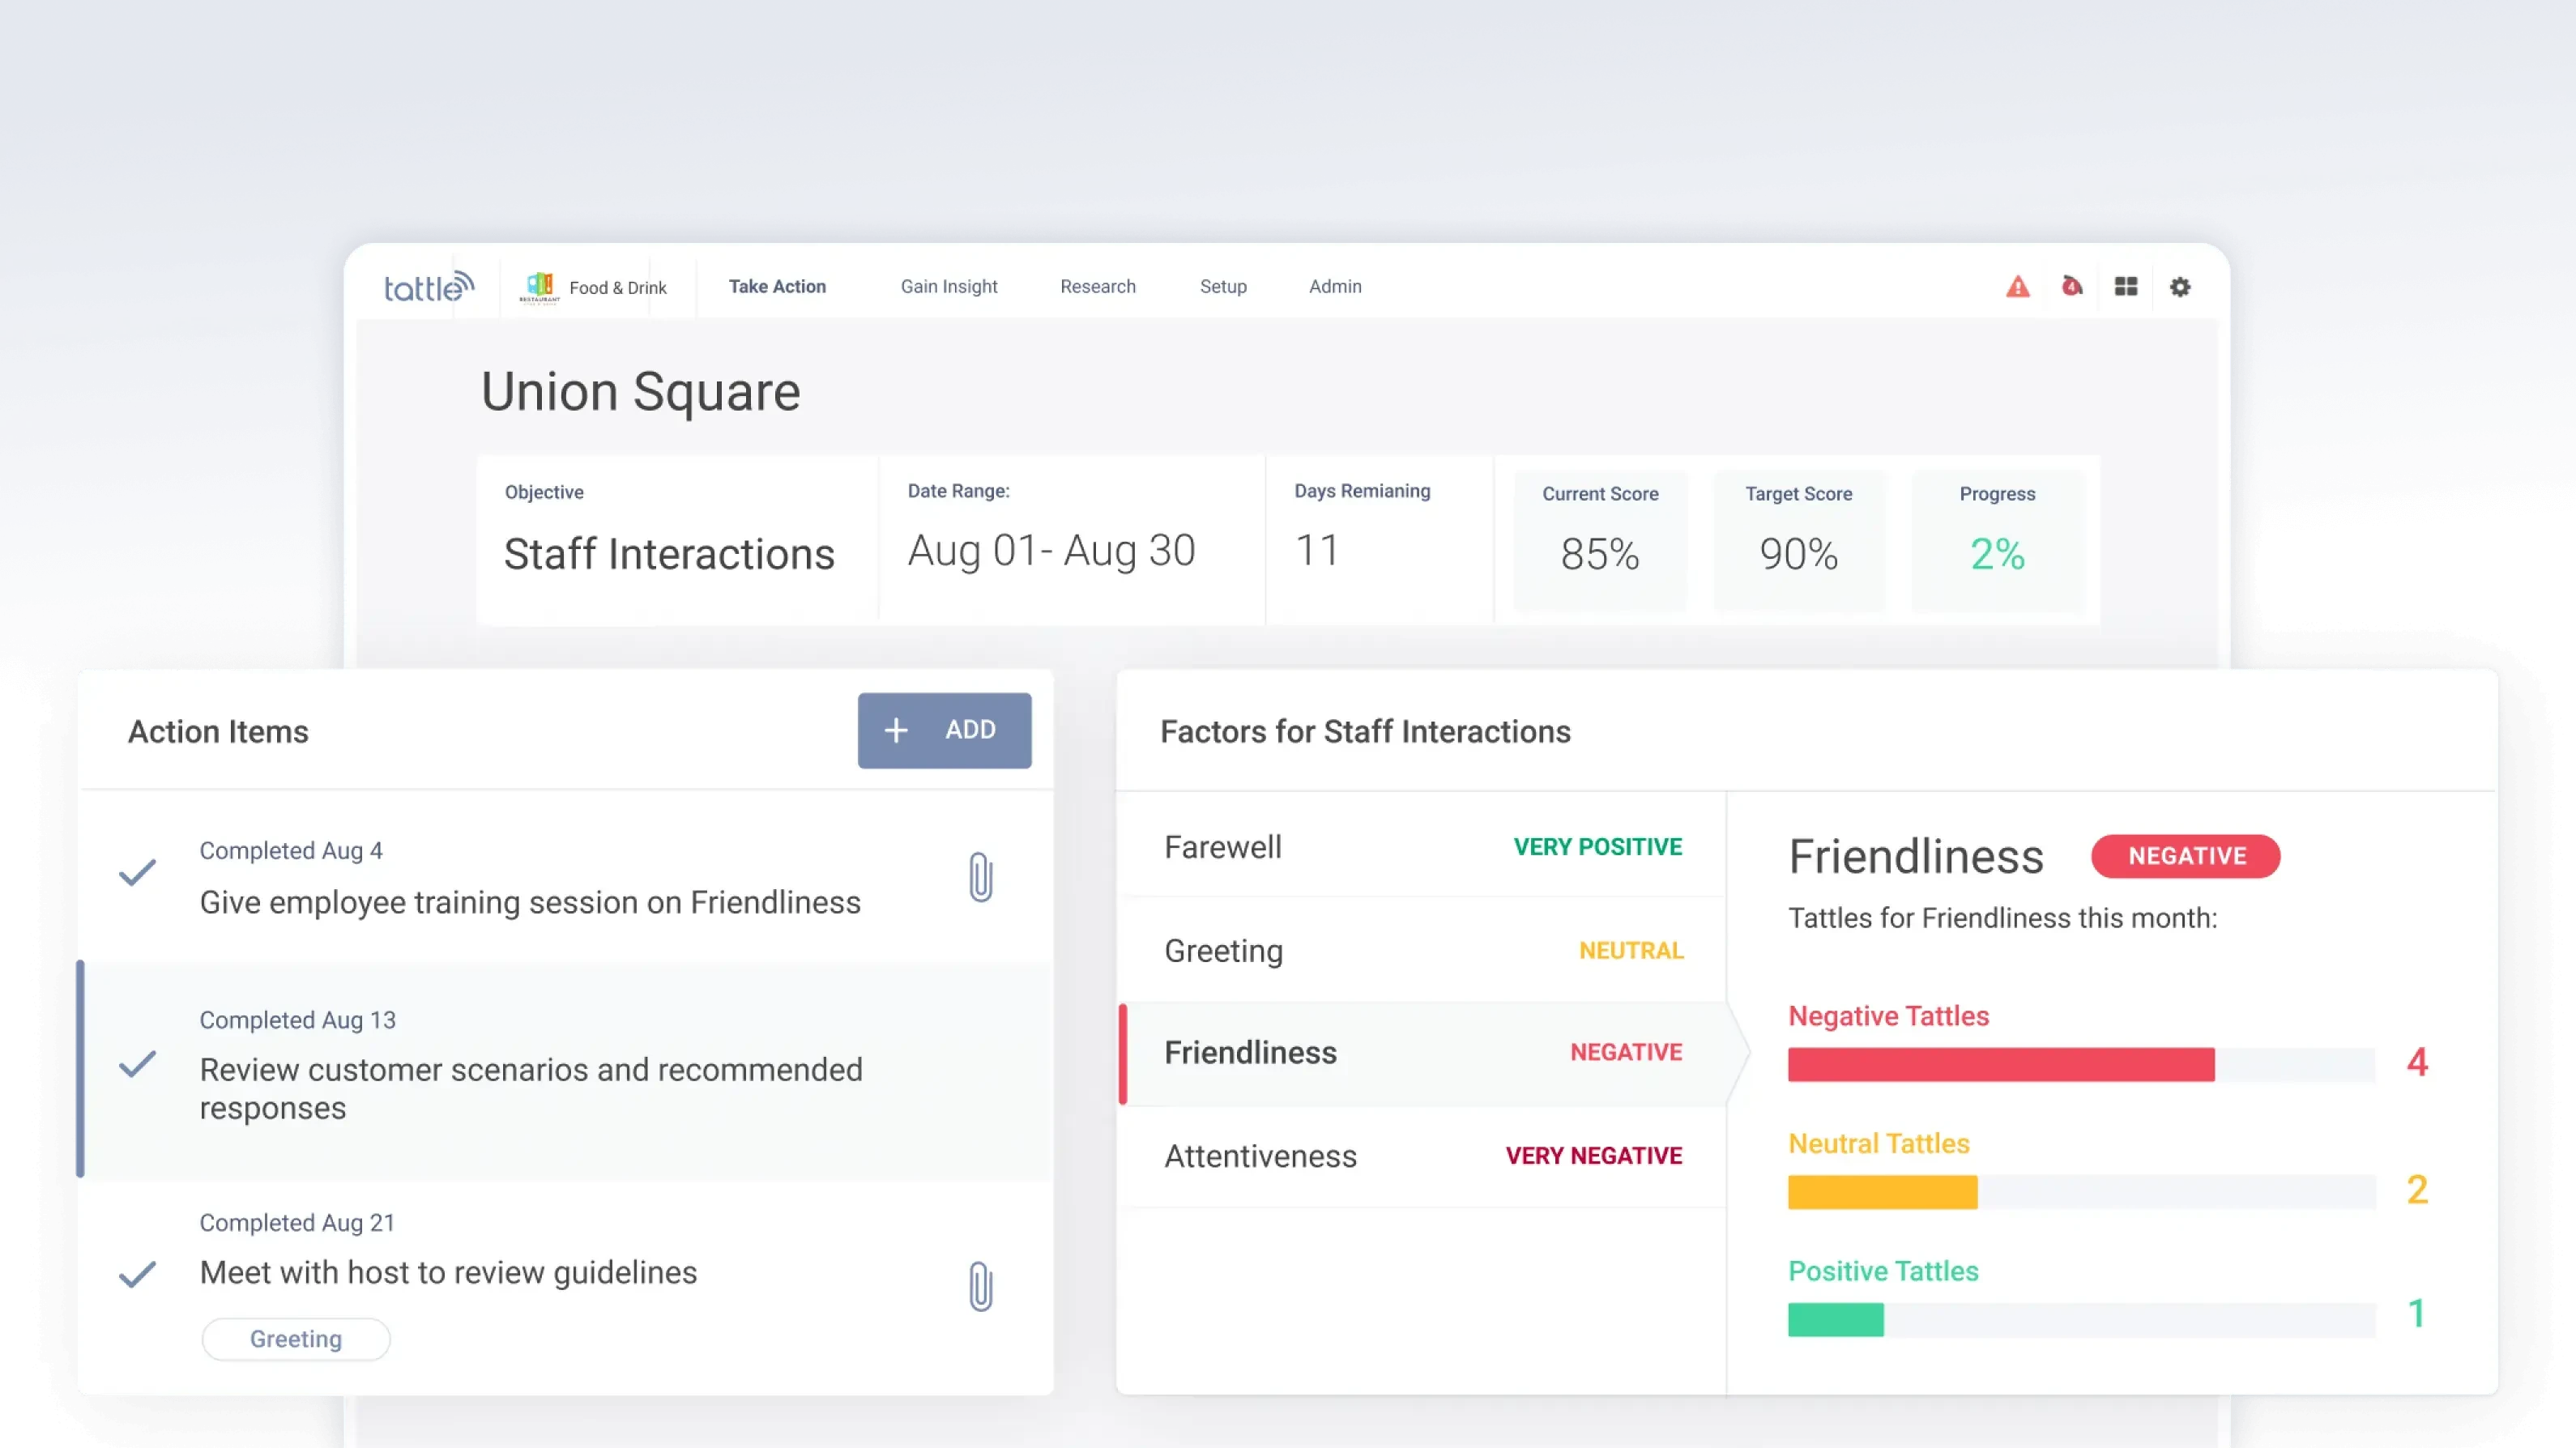The height and width of the screenshot is (1448, 2576).
Task: Open the alerts warning triangle icon
Action: 2018,287
